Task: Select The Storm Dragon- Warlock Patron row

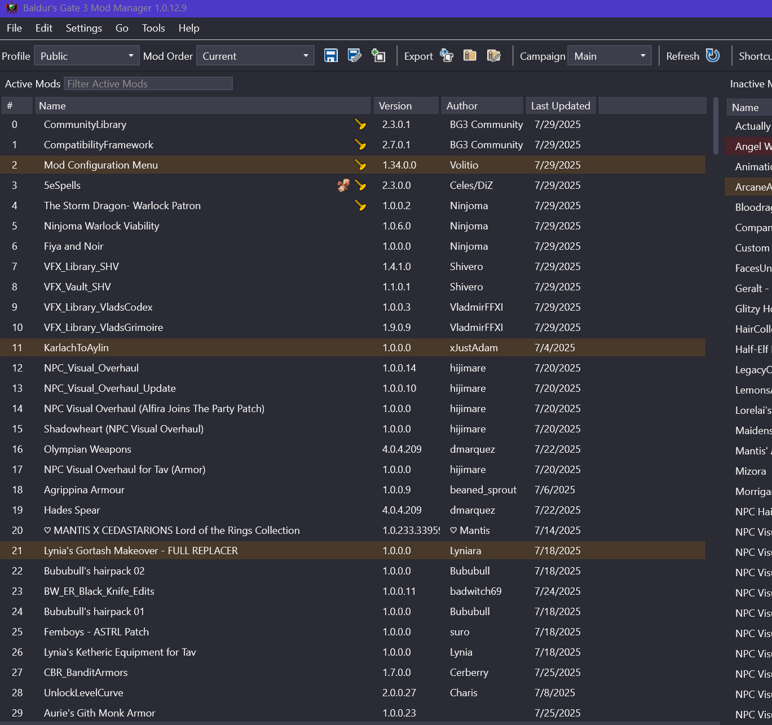Action: point(352,206)
